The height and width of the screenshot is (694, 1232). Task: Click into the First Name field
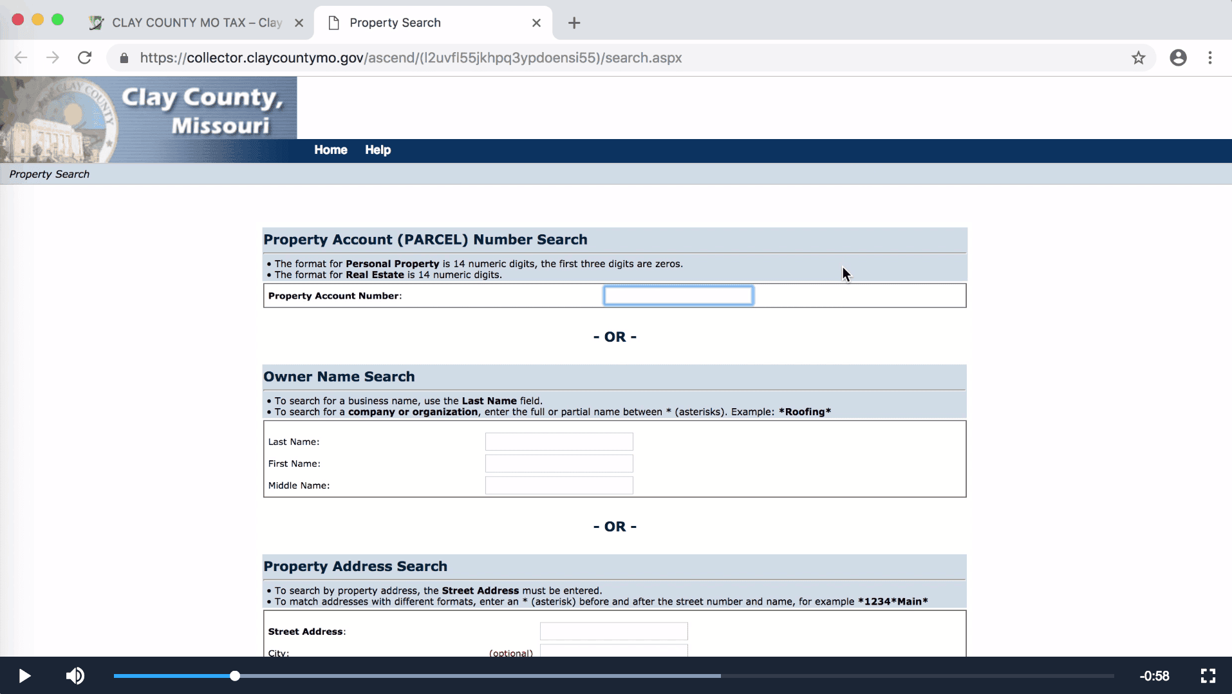(x=559, y=464)
